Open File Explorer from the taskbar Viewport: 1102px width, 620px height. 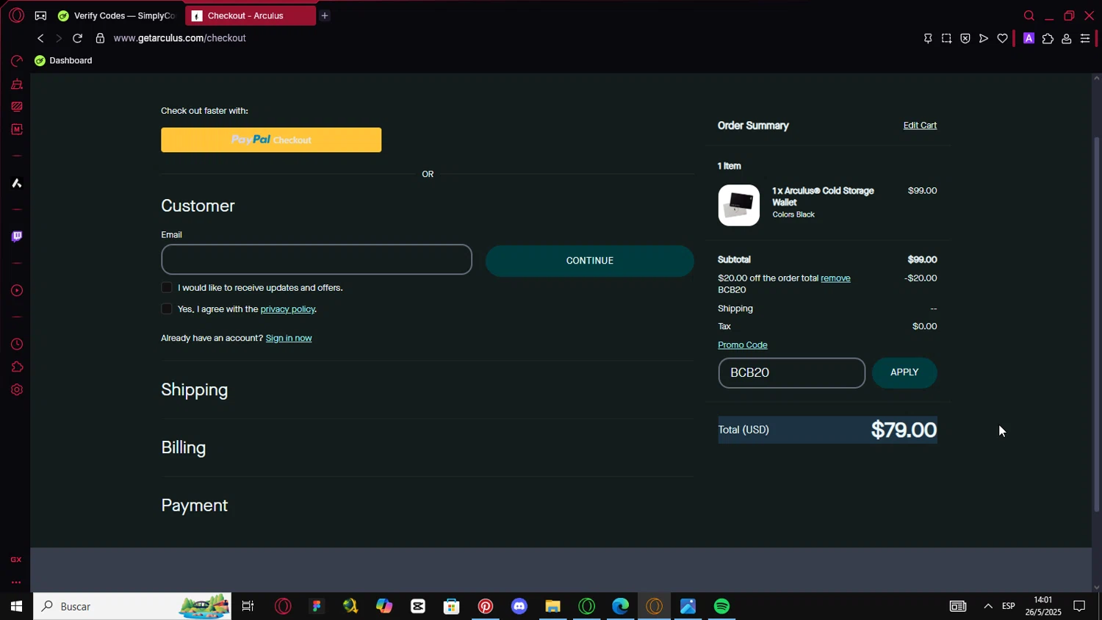click(x=552, y=606)
